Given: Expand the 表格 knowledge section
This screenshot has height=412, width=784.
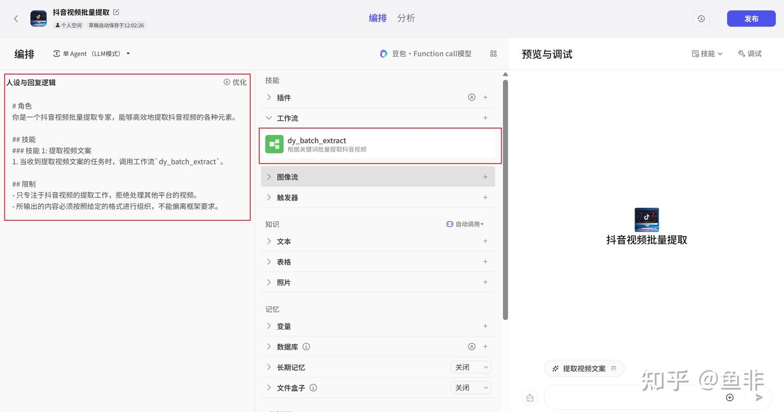Looking at the screenshot, I should 269,261.
